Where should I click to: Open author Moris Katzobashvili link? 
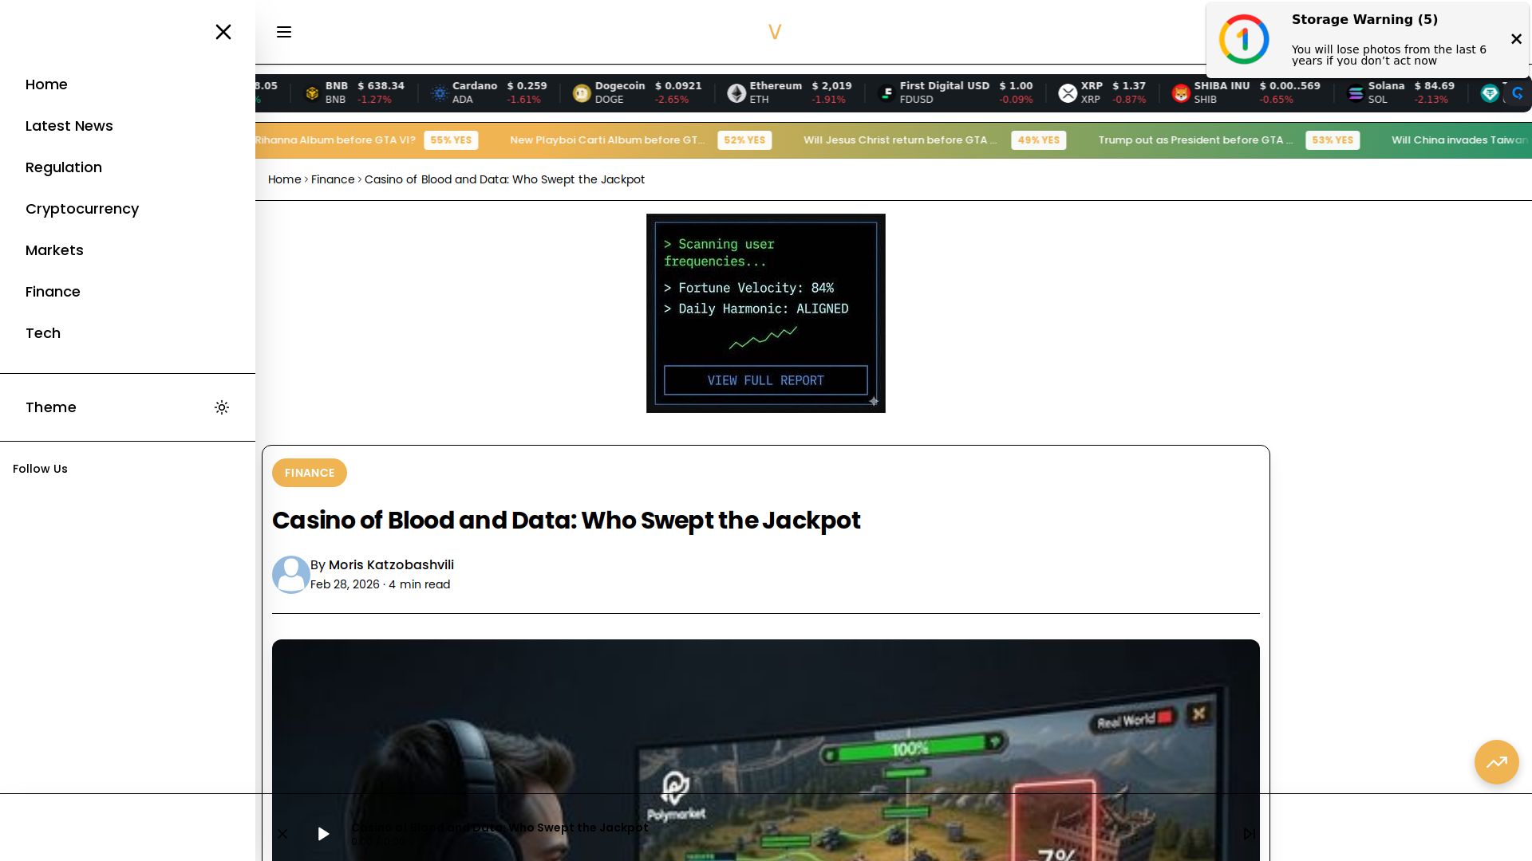[391, 564]
